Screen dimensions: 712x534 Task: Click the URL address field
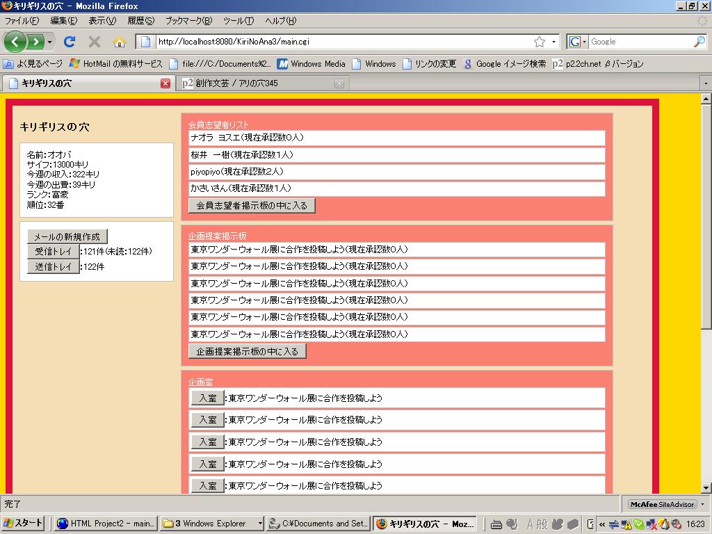click(344, 42)
